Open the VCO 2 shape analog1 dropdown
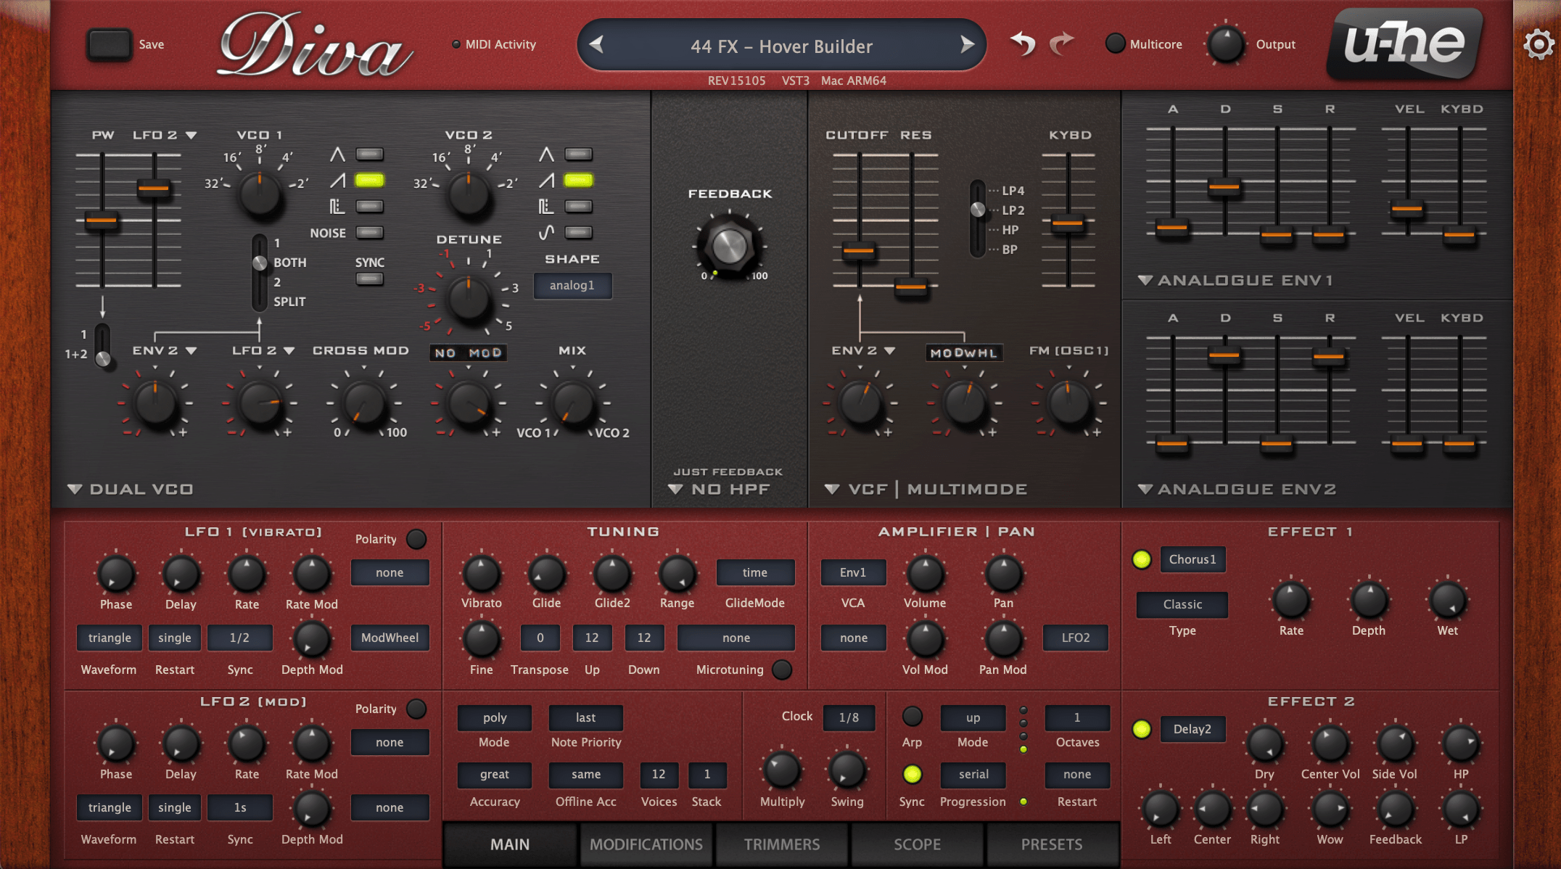Viewport: 1561px width, 869px height. pyautogui.click(x=572, y=285)
